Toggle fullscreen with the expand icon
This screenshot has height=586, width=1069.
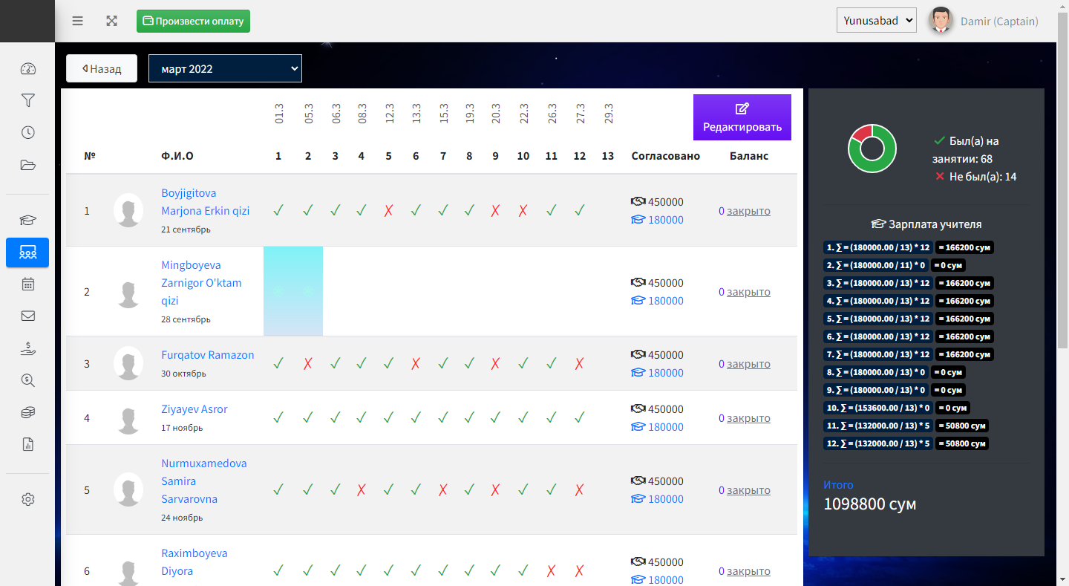[x=111, y=21]
